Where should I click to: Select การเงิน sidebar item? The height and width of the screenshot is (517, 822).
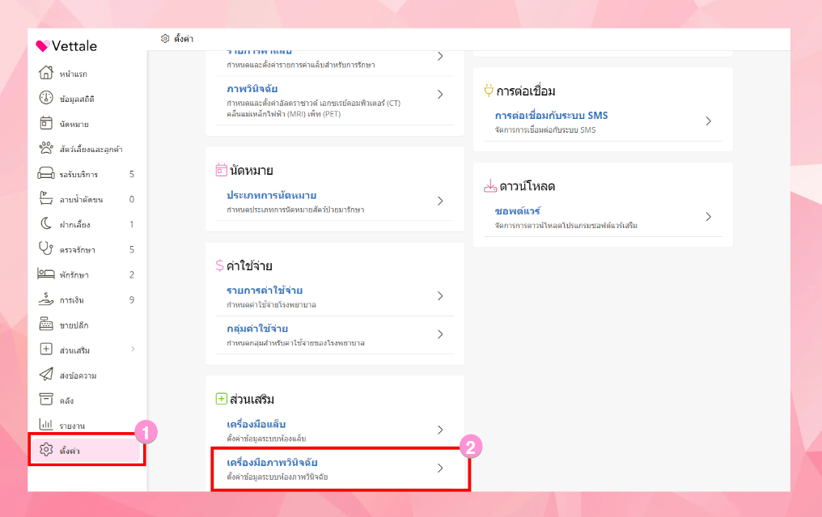point(71,300)
